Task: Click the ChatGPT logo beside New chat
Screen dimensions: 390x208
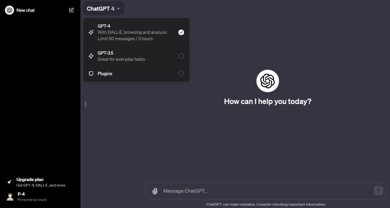Action: coord(9,10)
